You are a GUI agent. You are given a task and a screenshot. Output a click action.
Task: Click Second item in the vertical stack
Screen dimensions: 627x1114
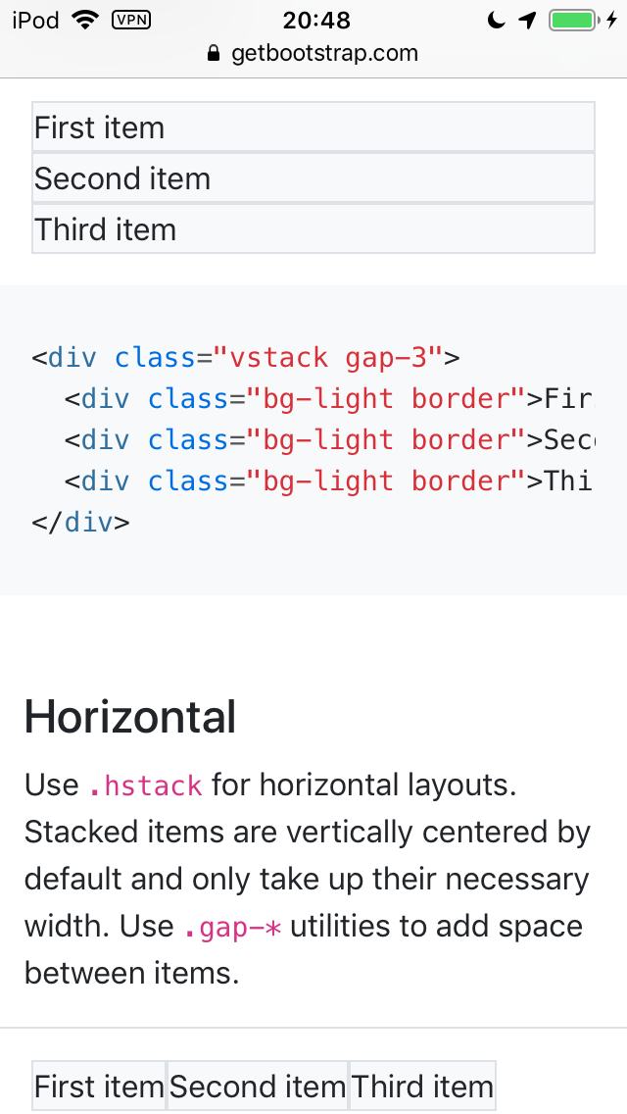pyautogui.click(x=313, y=177)
